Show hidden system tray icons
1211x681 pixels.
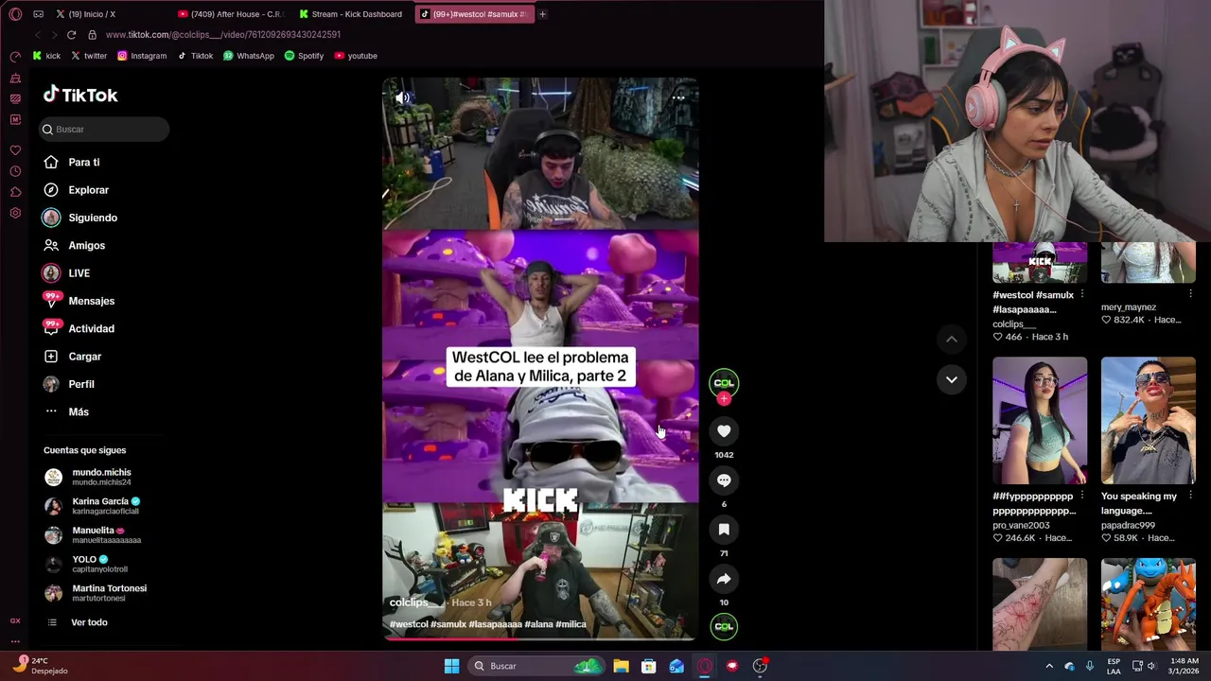[1049, 666]
